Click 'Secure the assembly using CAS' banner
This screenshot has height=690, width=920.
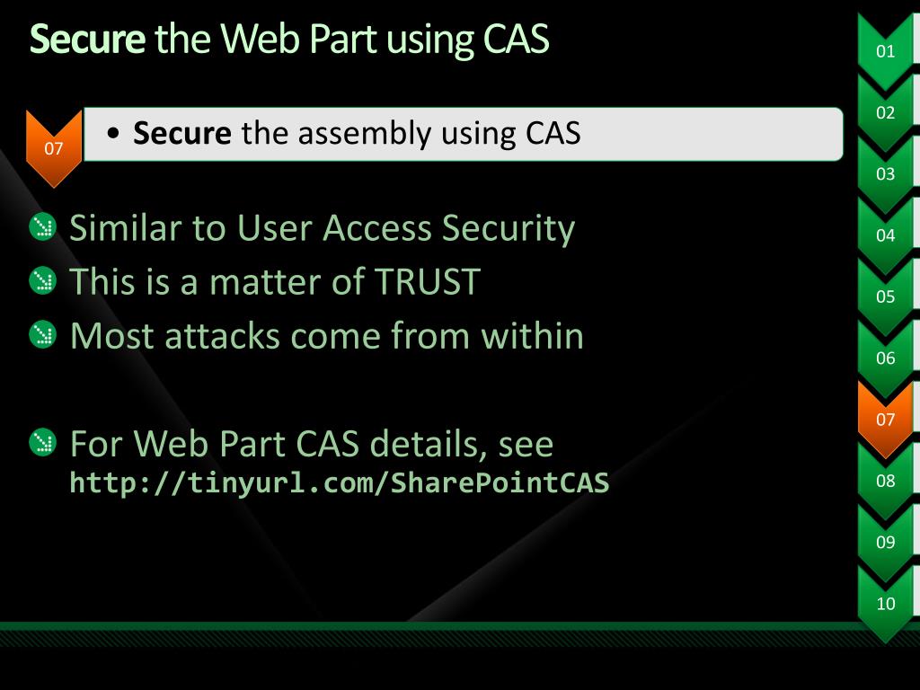tap(463, 134)
